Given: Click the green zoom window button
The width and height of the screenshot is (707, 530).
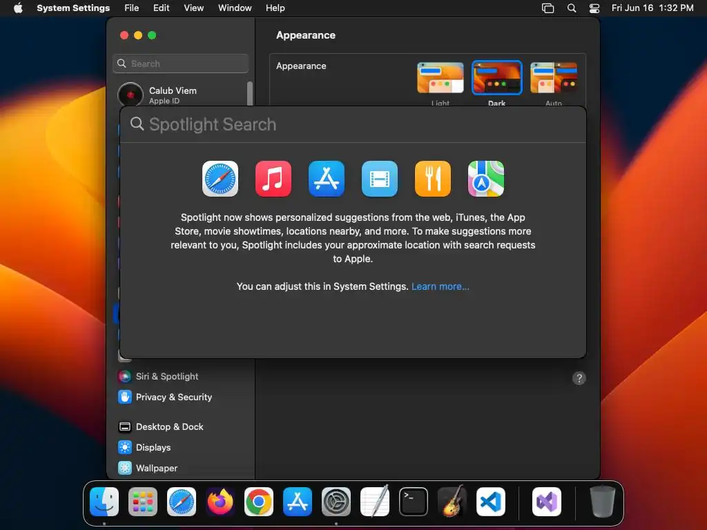Looking at the screenshot, I should tap(152, 35).
